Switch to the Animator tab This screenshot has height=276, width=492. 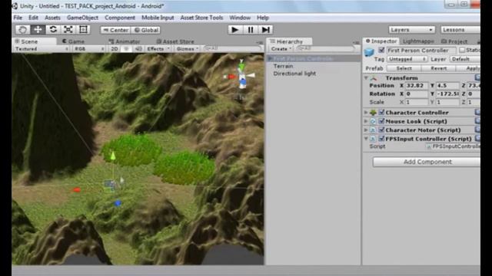pos(125,41)
